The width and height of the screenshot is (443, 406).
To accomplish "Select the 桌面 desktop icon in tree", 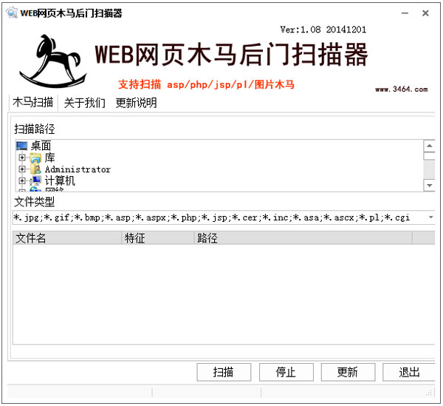I will pos(21,146).
